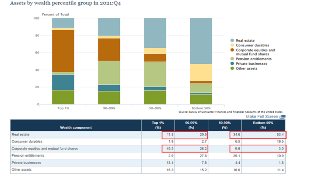Select the Private businesses row label in table
311x175 pixels.
click(x=26, y=163)
